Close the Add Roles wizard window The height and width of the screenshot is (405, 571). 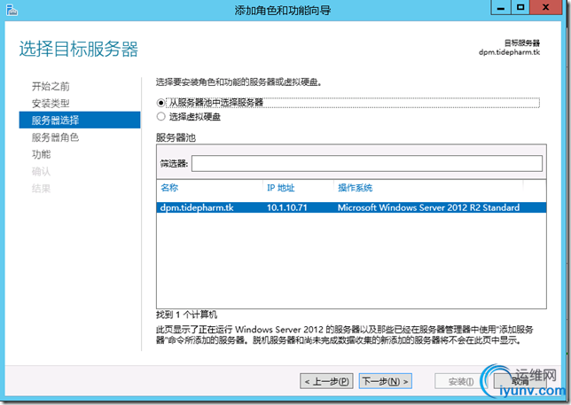pos(545,8)
